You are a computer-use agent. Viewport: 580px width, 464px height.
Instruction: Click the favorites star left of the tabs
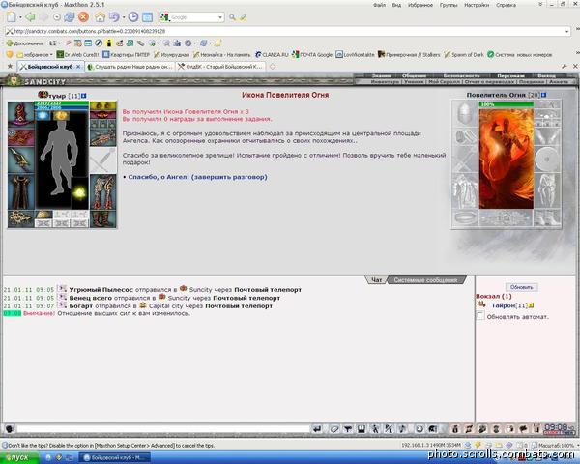click(x=11, y=67)
